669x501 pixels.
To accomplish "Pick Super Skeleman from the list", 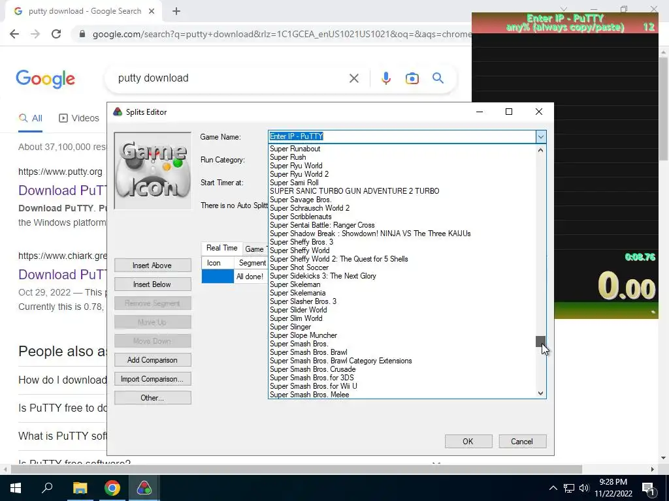I will 295,284.
